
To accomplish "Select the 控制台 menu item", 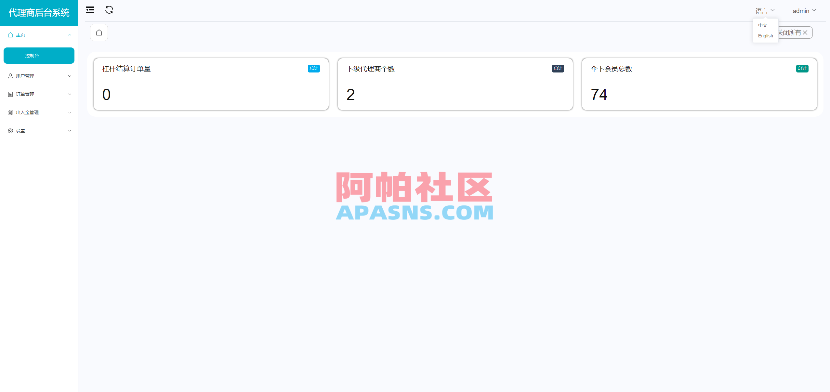I will coord(39,56).
